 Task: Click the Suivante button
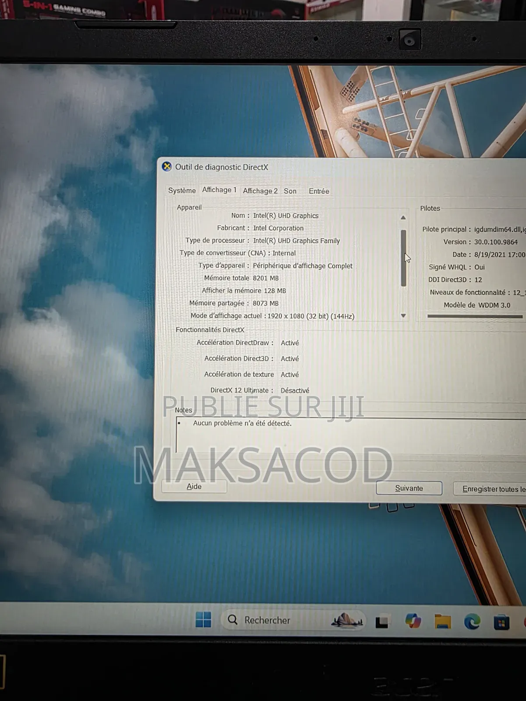(409, 488)
